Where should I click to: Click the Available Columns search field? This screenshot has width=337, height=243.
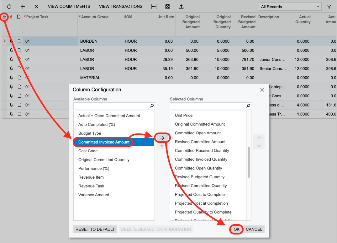(x=111, y=106)
